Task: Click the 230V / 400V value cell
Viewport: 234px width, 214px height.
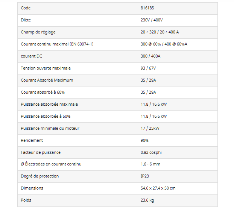Action: click(152, 20)
